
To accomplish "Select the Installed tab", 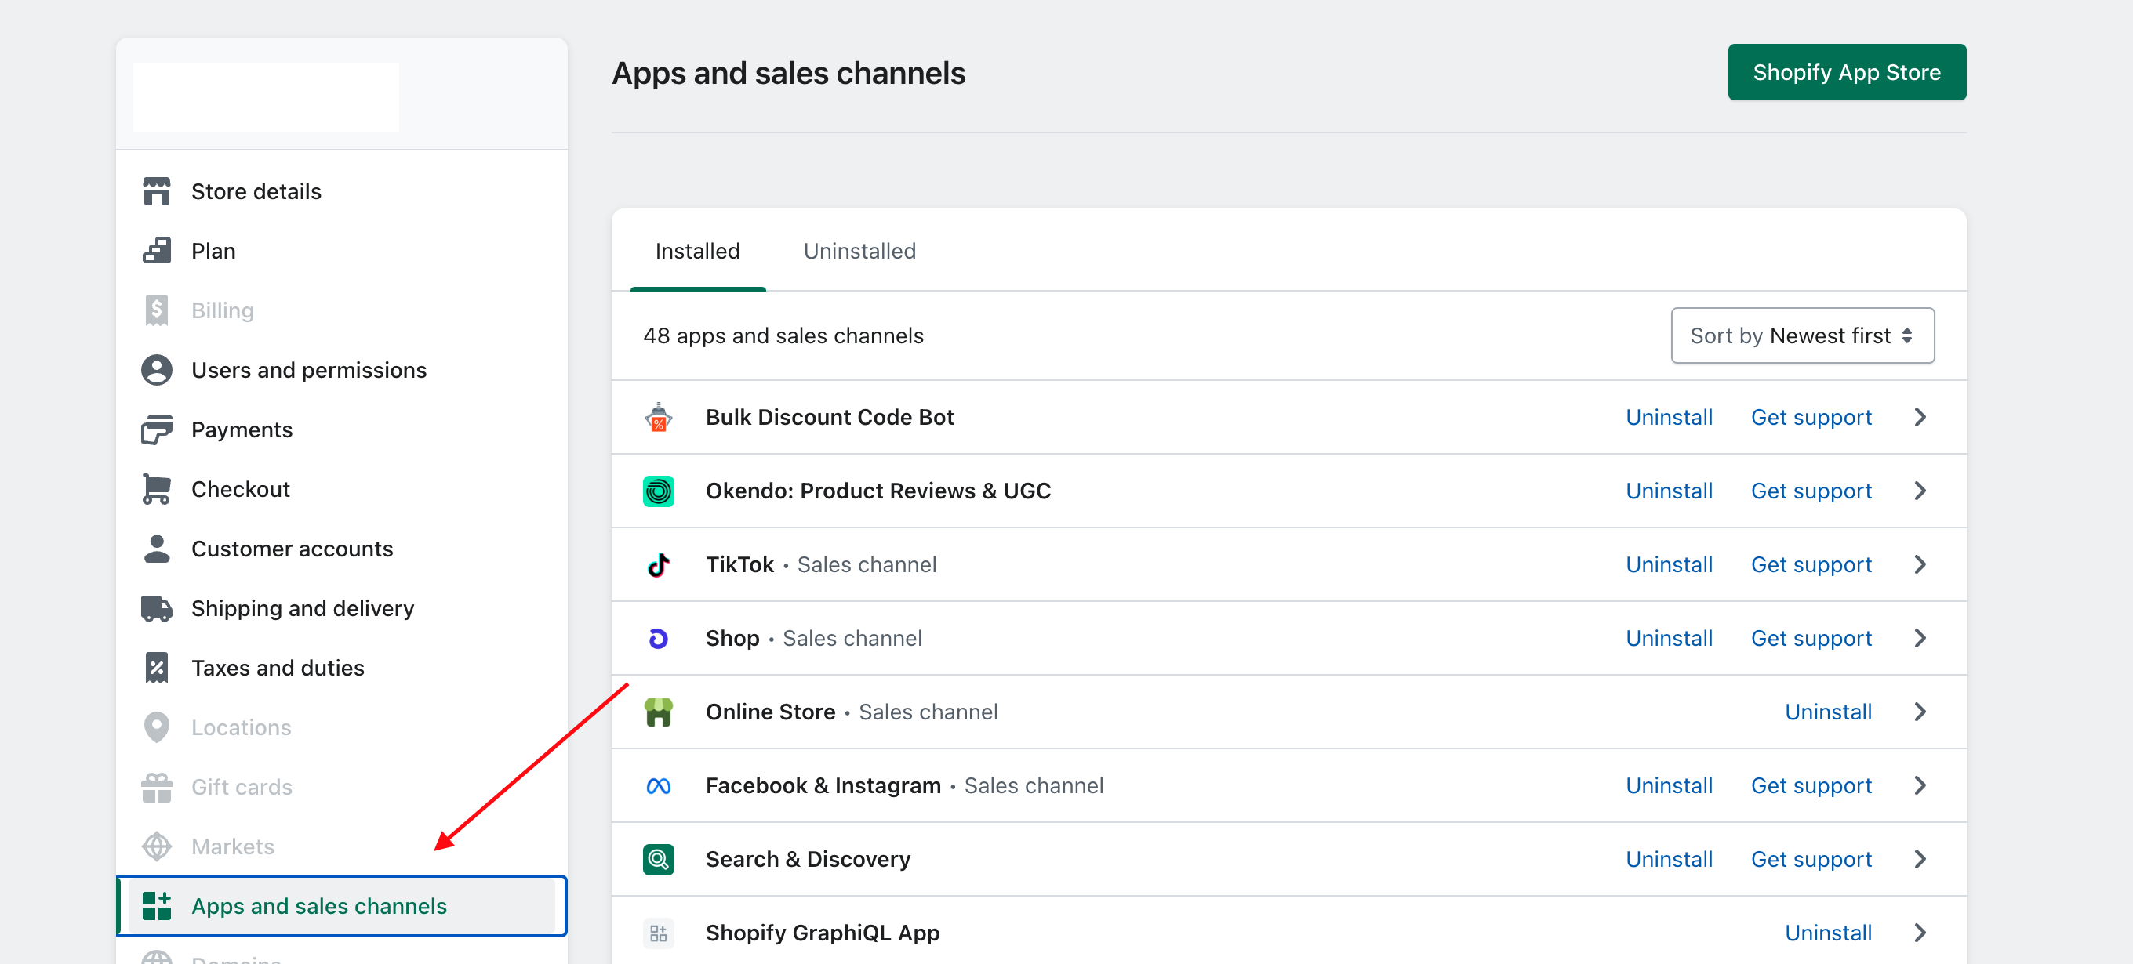I will coord(697,251).
